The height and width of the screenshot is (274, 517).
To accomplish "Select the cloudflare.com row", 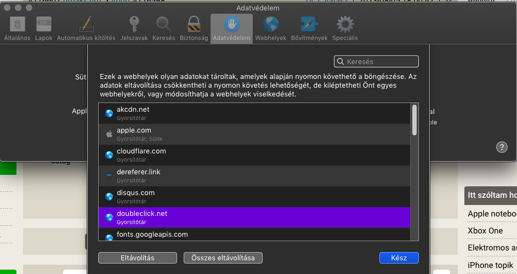I will tap(254, 155).
